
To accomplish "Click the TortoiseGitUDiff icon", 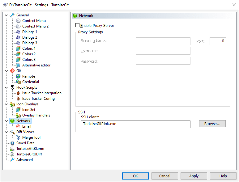I will coord(12,154).
